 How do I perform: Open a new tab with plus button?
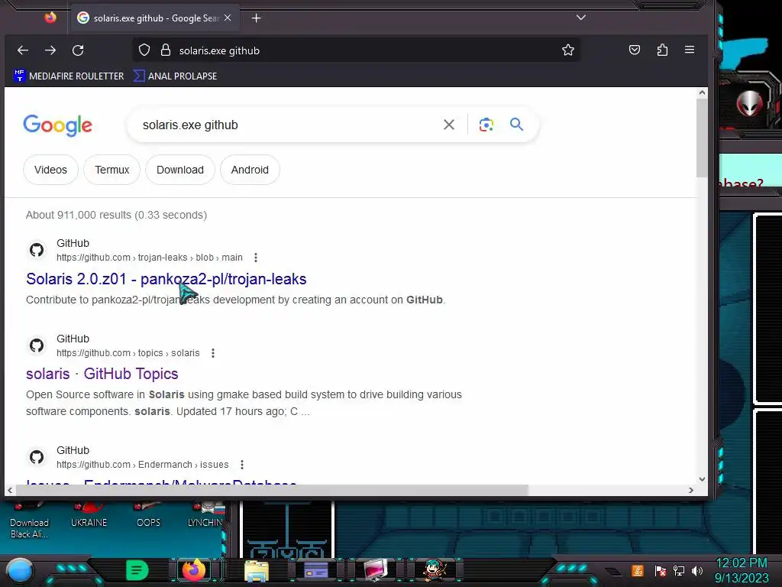pyautogui.click(x=257, y=18)
